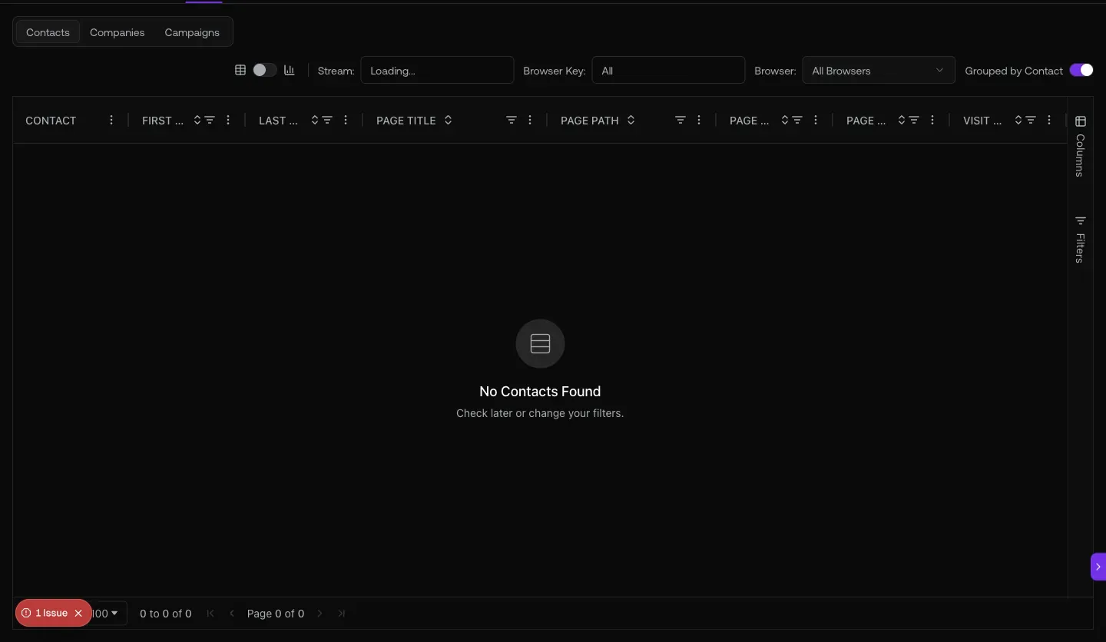Sort by the LAST column
This screenshot has height=642, width=1106.
[x=315, y=120]
